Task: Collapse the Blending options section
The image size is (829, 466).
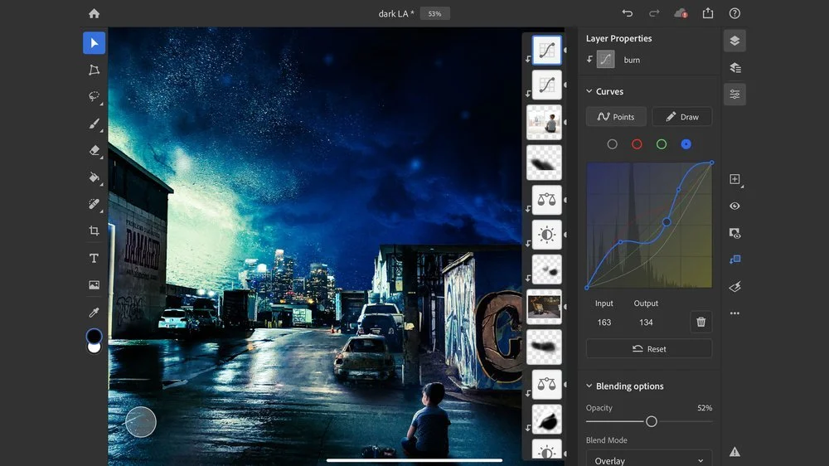Action: 589,386
